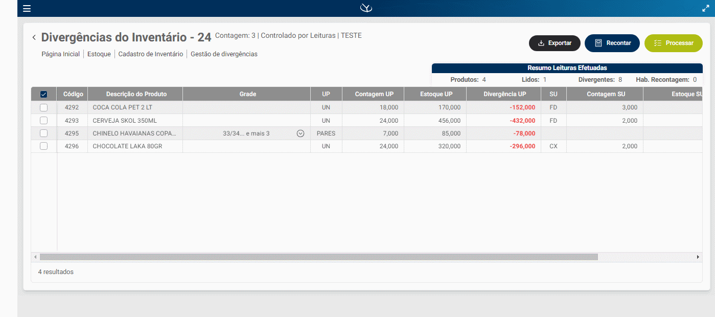Toggle fullscreen with expand arrows icon
This screenshot has height=317, width=715.
tap(706, 8)
